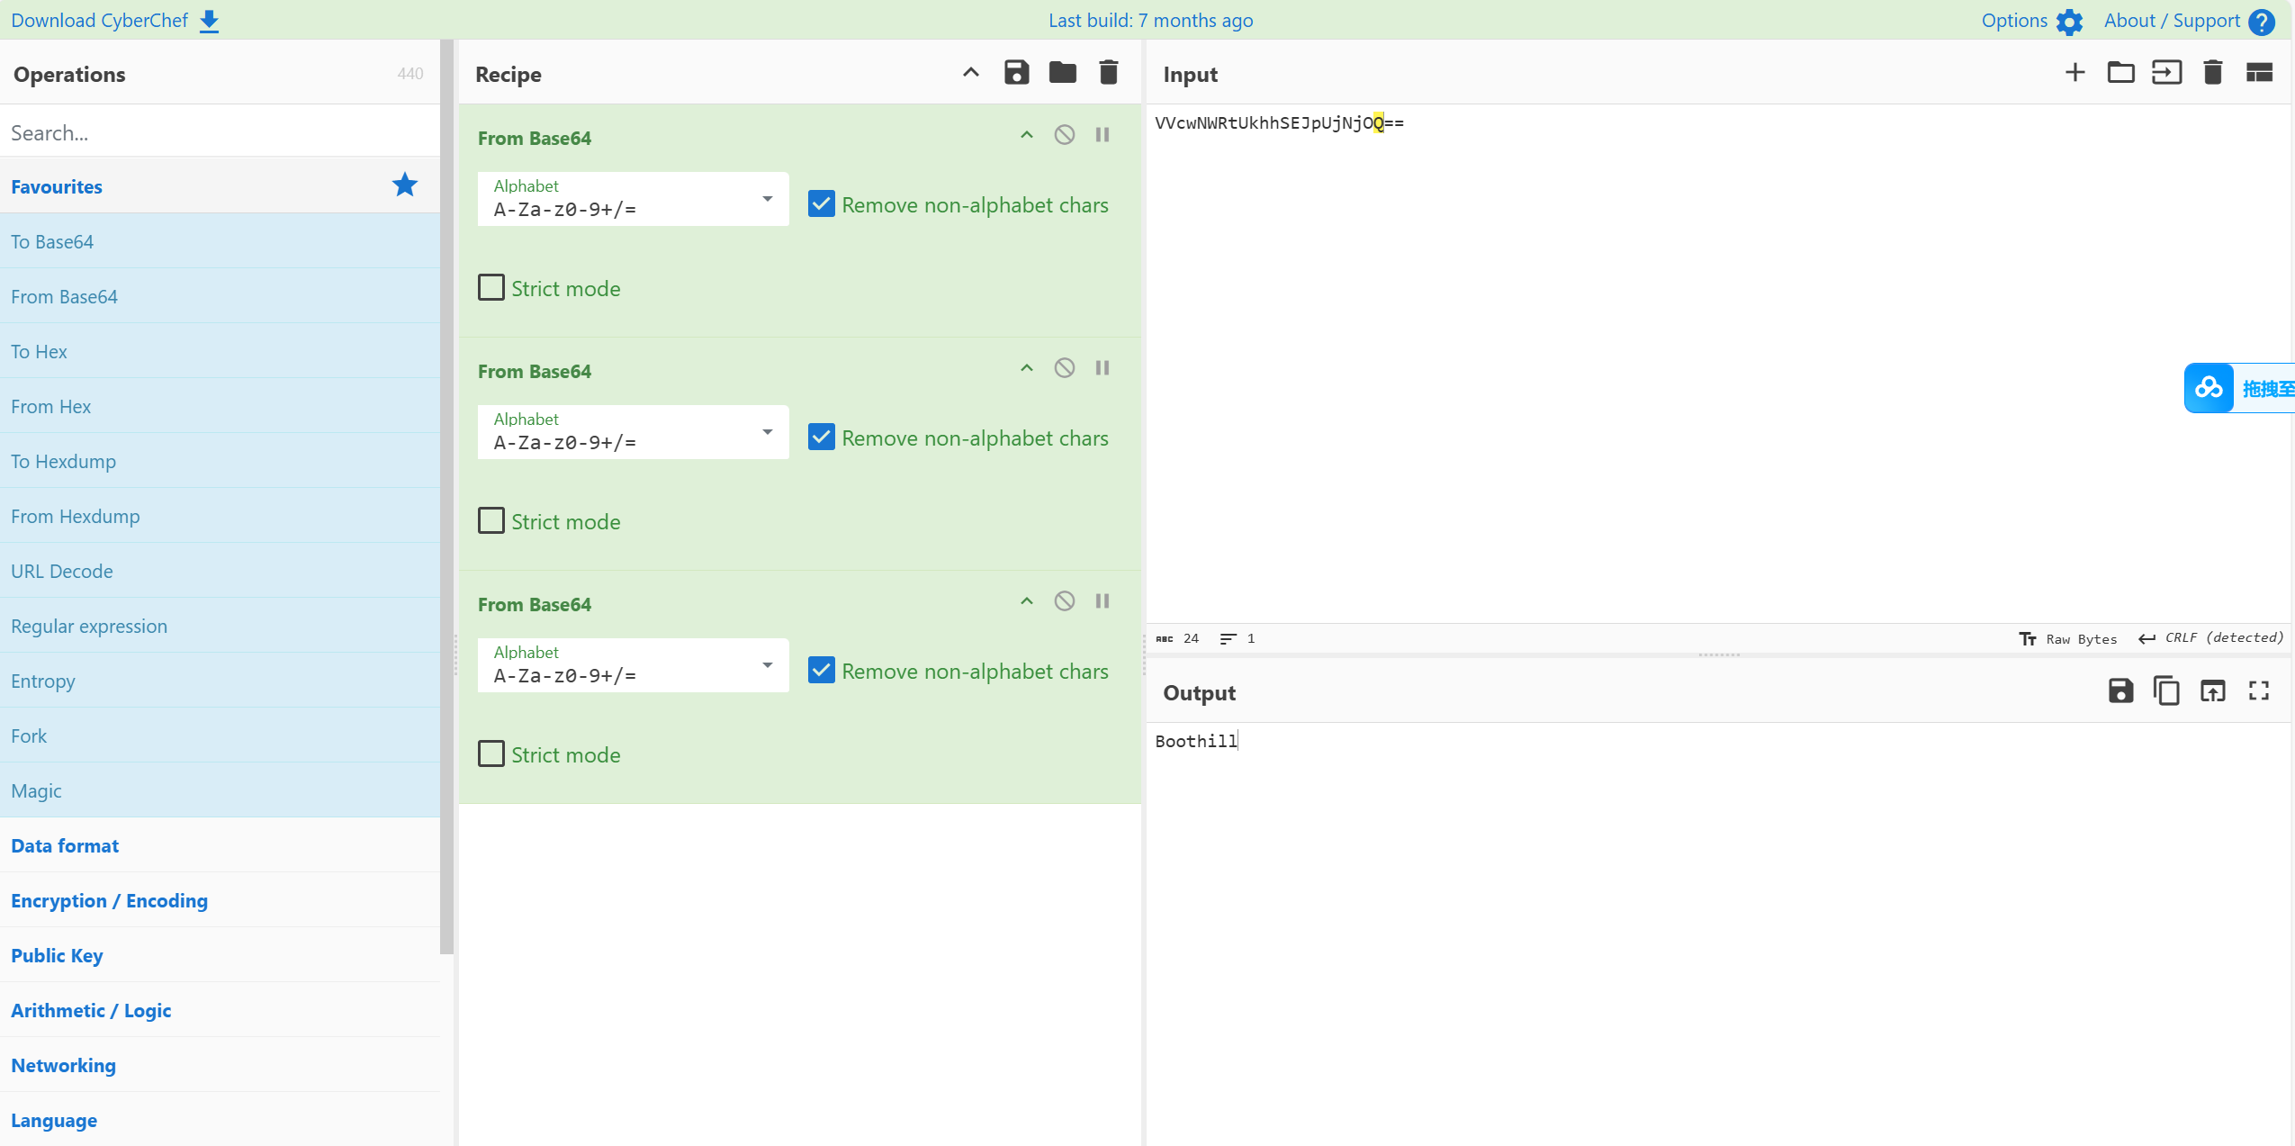The width and height of the screenshot is (2295, 1146).
Task: Replace input with output icon
Action: (2212, 690)
